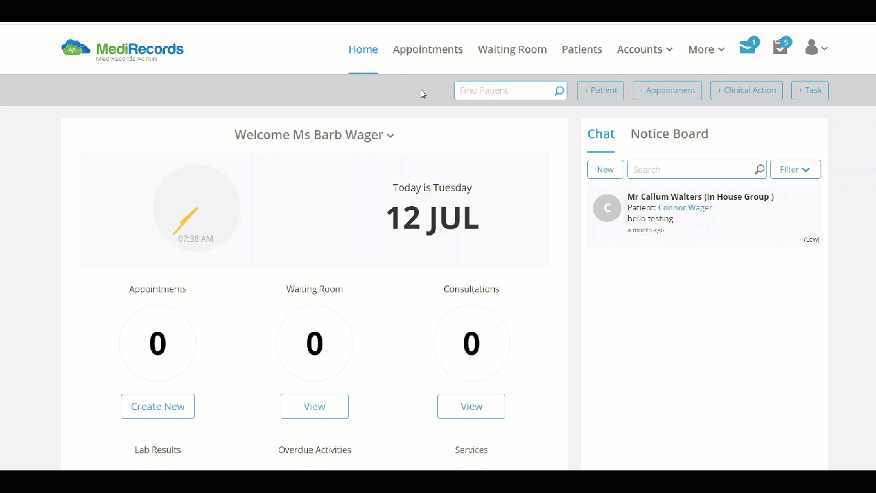The height and width of the screenshot is (493, 876).
Task: Click the Overdue Activities label
Action: [x=315, y=450]
